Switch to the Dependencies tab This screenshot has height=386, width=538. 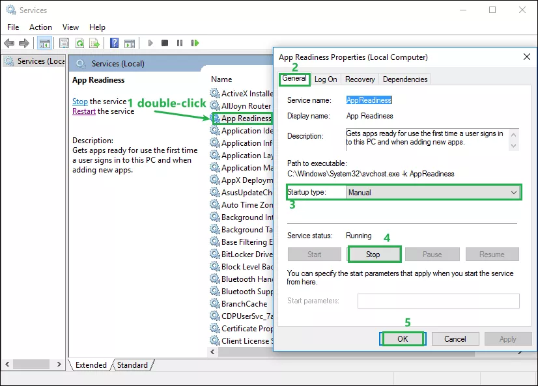pyautogui.click(x=405, y=79)
